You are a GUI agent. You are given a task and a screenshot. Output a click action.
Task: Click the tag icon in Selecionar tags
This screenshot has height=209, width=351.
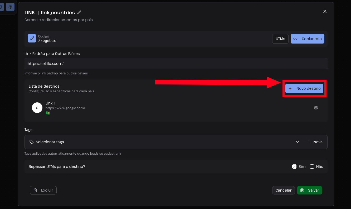click(x=32, y=142)
